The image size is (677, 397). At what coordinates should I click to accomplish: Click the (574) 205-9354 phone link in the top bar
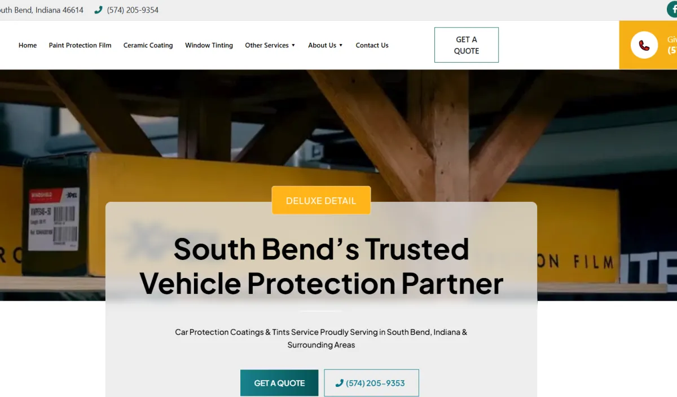(x=133, y=10)
